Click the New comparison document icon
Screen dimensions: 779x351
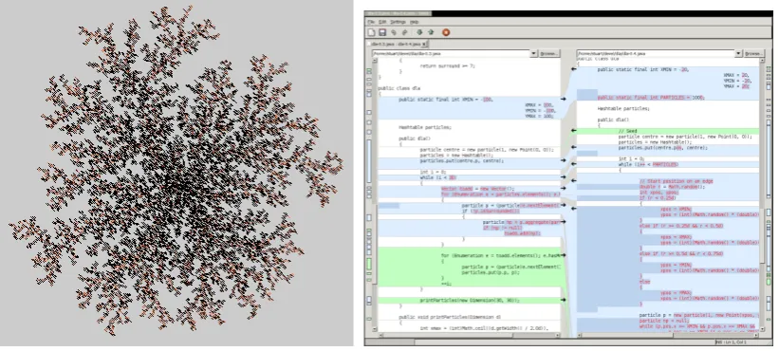coord(371,32)
